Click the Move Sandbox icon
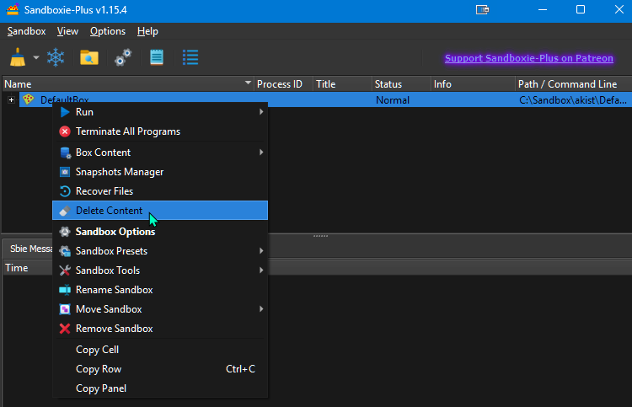 point(65,309)
